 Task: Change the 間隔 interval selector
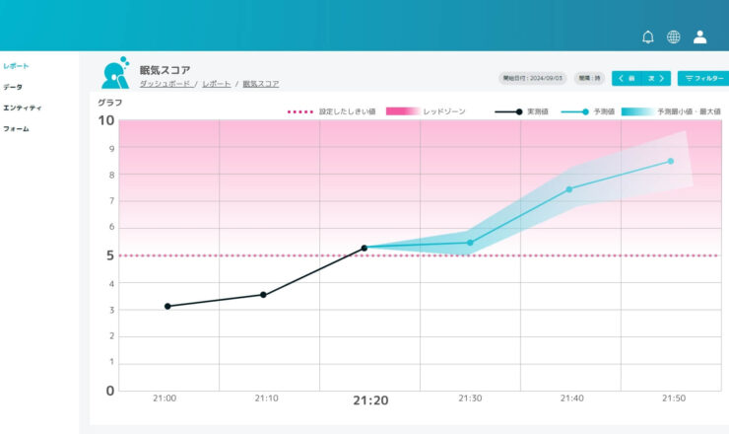coord(589,78)
